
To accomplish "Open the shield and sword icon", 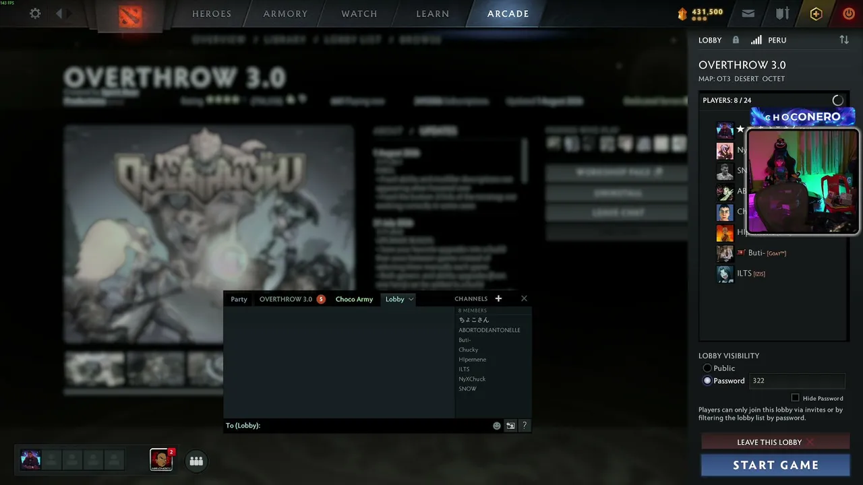I will pyautogui.click(x=782, y=13).
